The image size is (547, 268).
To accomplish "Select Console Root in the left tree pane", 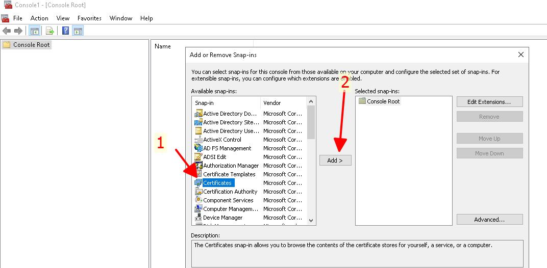I will (32, 45).
